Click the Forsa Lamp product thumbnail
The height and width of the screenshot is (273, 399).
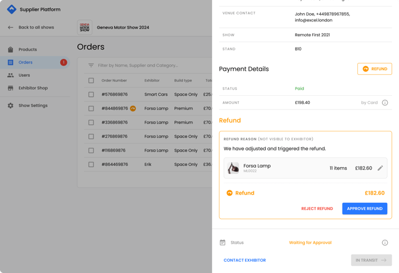click(233, 168)
